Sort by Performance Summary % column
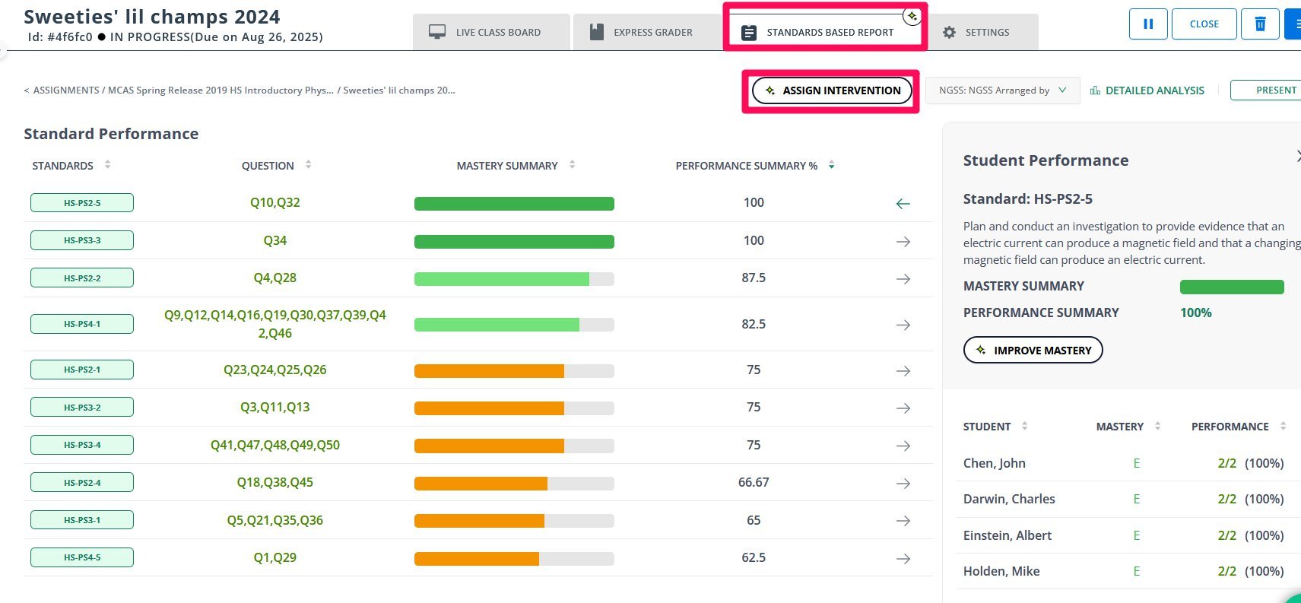 coord(831,165)
